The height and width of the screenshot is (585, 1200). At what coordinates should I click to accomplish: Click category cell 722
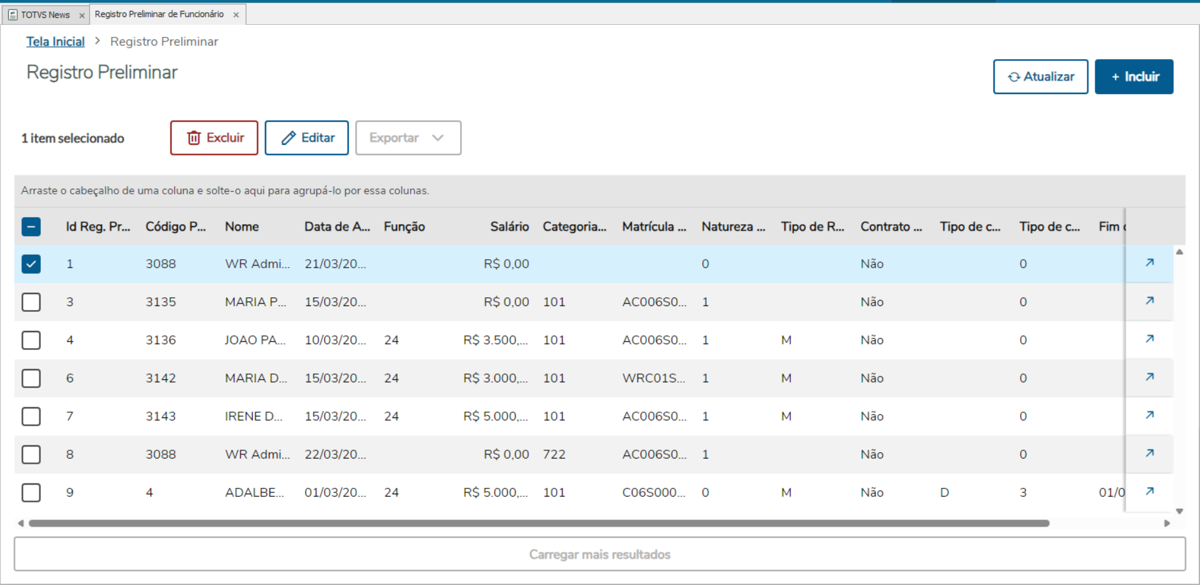coord(554,454)
